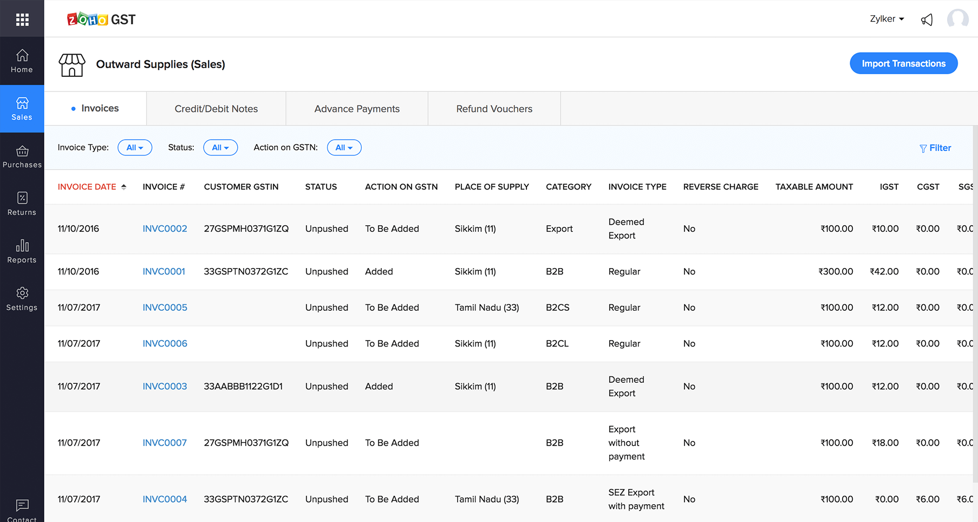Open Reports section in sidebar
The width and height of the screenshot is (978, 522).
pos(22,252)
